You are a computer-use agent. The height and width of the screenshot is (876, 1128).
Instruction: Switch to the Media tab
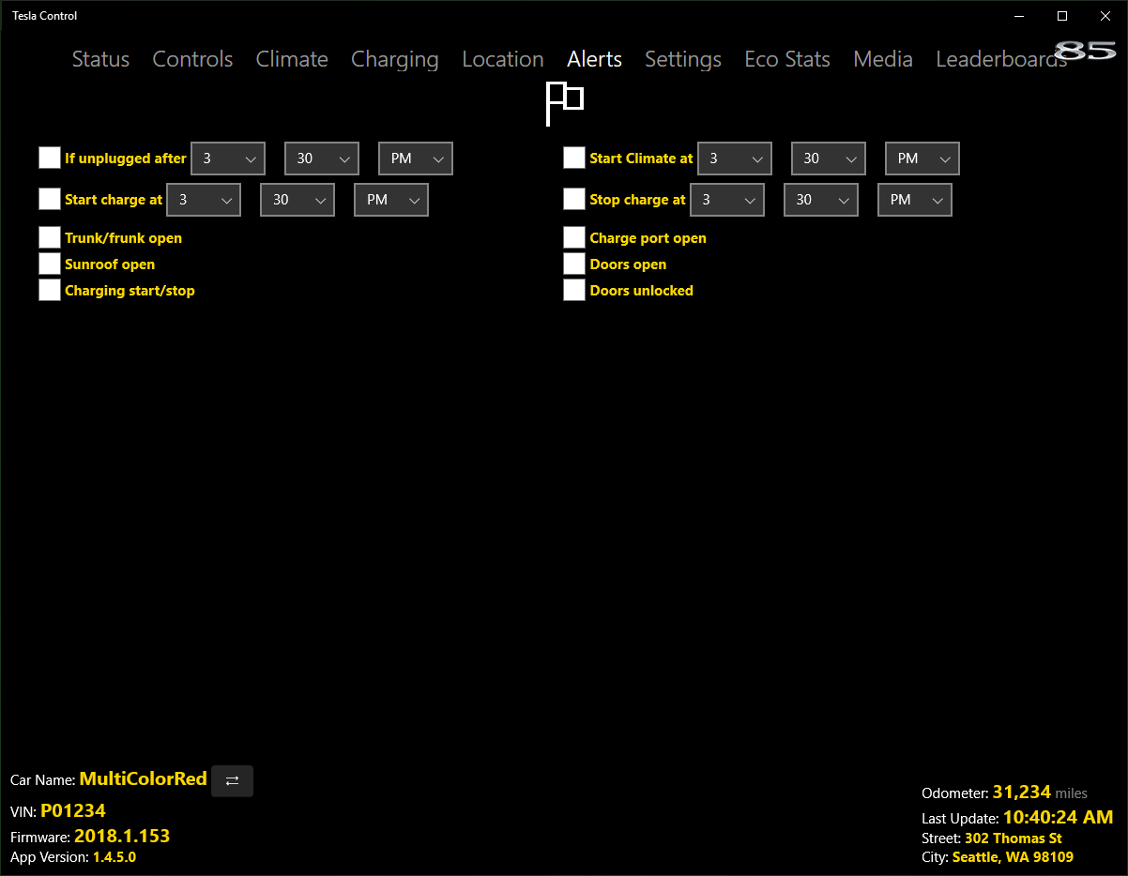coord(883,59)
